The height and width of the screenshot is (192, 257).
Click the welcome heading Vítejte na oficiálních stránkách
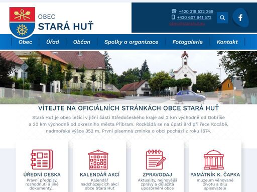tap(128, 108)
